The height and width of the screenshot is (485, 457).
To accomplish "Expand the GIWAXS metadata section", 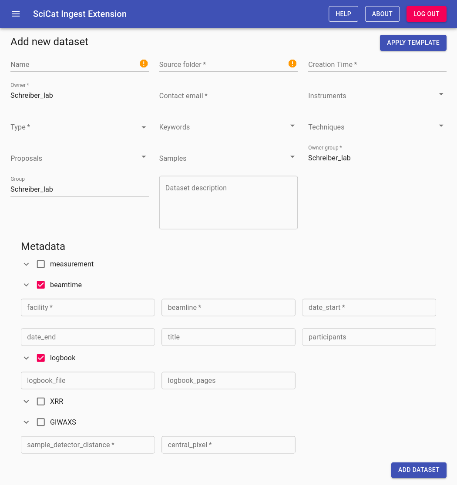I will (26, 422).
